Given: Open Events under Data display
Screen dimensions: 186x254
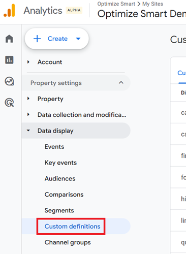Looking at the screenshot, I should coord(54,147).
